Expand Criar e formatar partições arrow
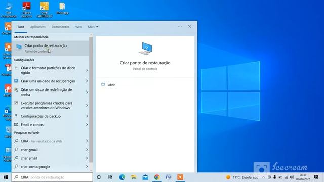This screenshot has height=182, width=324. pos(87,70)
